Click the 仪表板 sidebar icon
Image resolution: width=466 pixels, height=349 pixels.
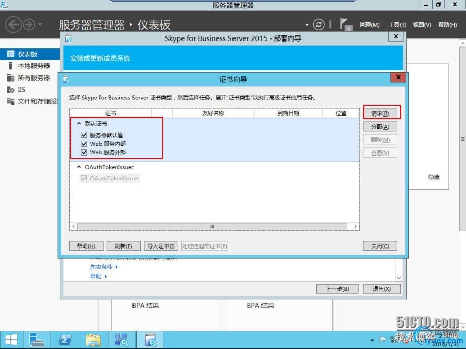tap(11, 54)
